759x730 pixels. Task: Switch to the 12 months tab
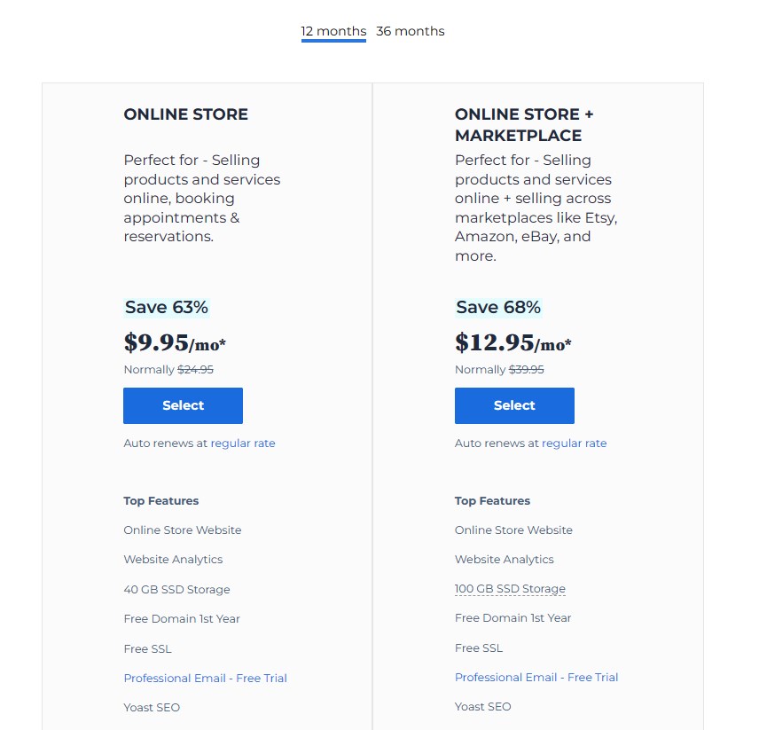[333, 32]
